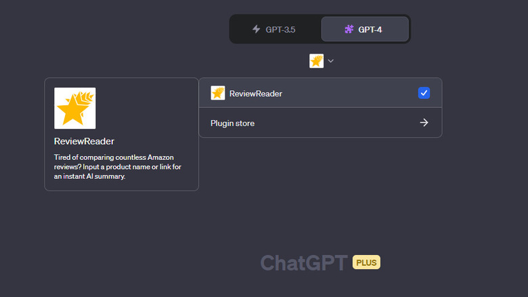Click the yellow PLUS badge

pyautogui.click(x=366, y=262)
